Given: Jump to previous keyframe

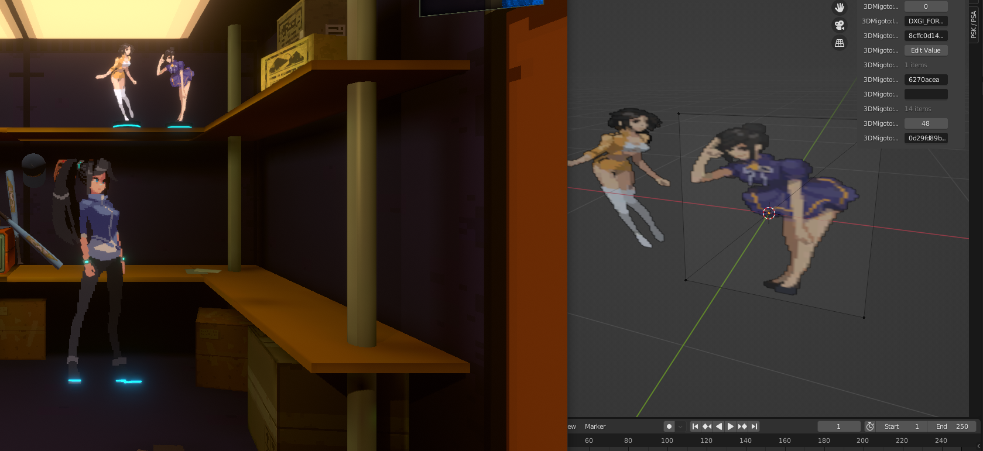Looking at the screenshot, I should pos(707,426).
